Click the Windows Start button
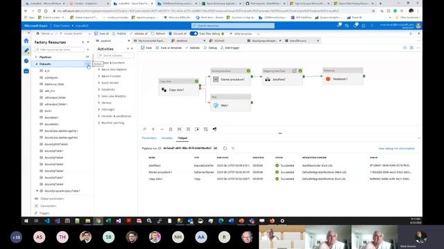The width and height of the screenshot is (444, 249). 26,221
